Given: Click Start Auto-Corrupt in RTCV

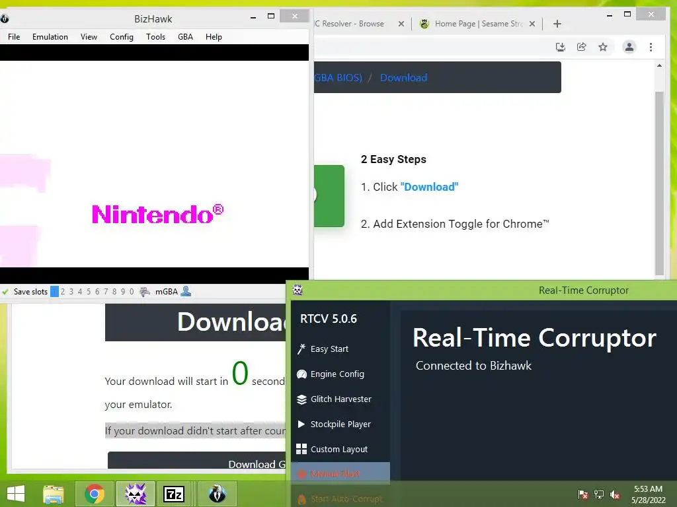Looking at the screenshot, I should click(340, 499).
